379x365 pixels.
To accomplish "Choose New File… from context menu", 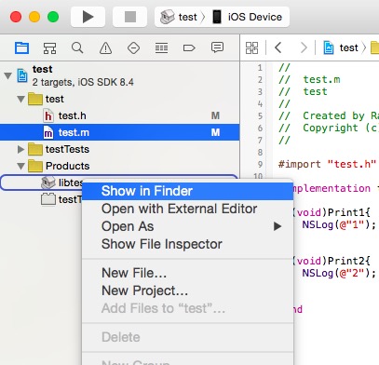I will point(187,273).
